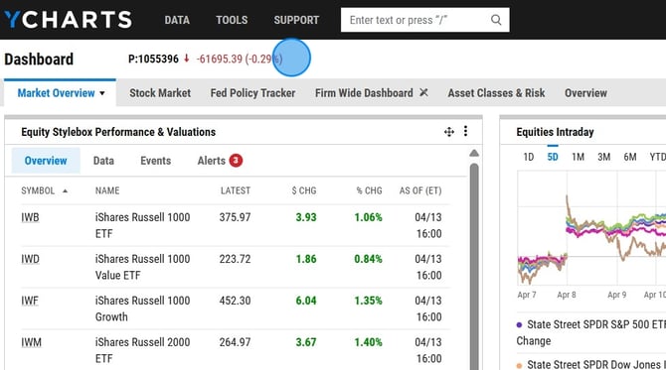Open the Market Overview tab dropdown

102,93
